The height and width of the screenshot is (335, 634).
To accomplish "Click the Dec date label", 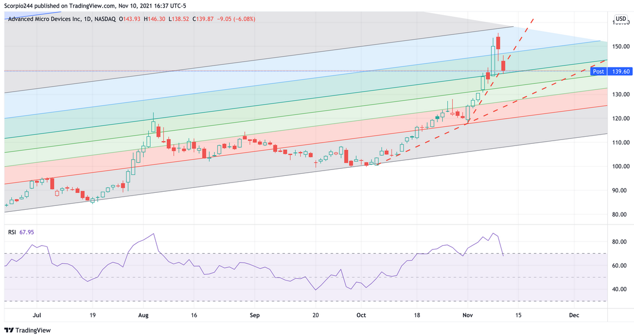I will [x=574, y=315].
